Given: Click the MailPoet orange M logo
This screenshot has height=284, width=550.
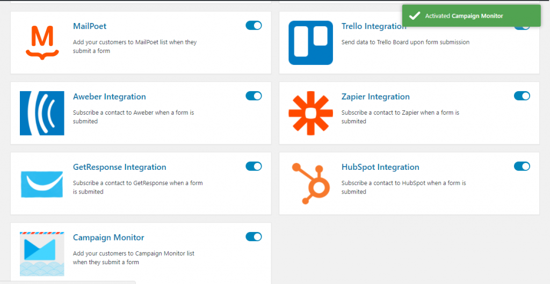Looking at the screenshot, I should coord(42,43).
